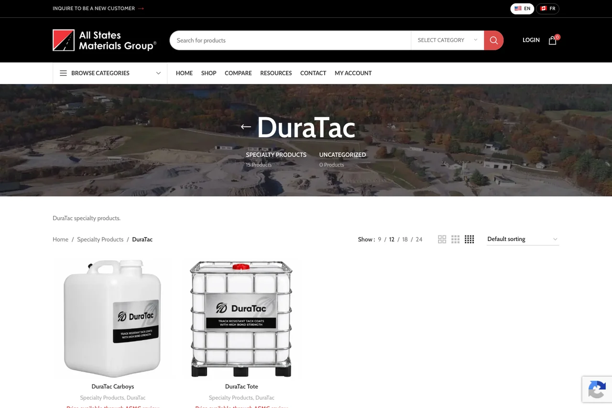This screenshot has width=612, height=408.
Task: Click the reCAPTCHA badge
Action: [597, 389]
